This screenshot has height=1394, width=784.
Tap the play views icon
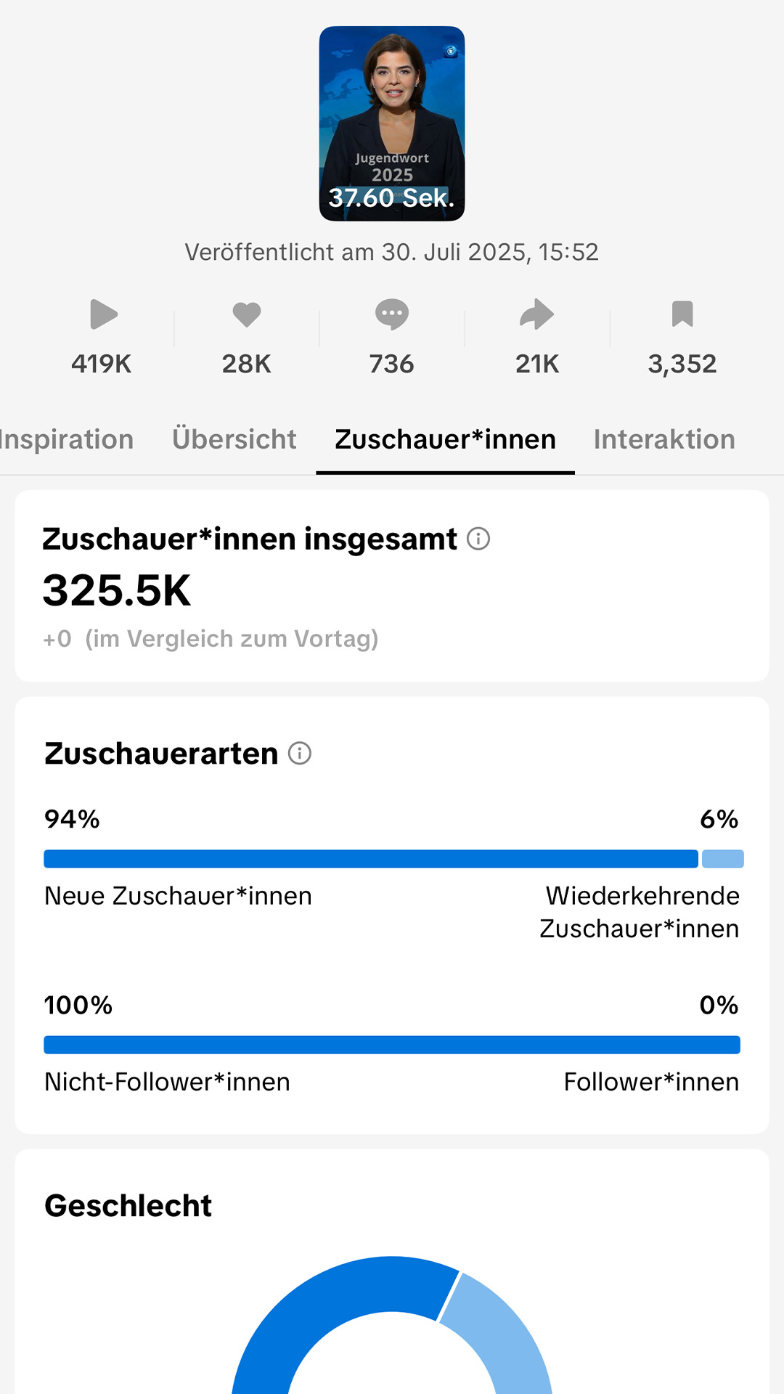pyautogui.click(x=103, y=314)
